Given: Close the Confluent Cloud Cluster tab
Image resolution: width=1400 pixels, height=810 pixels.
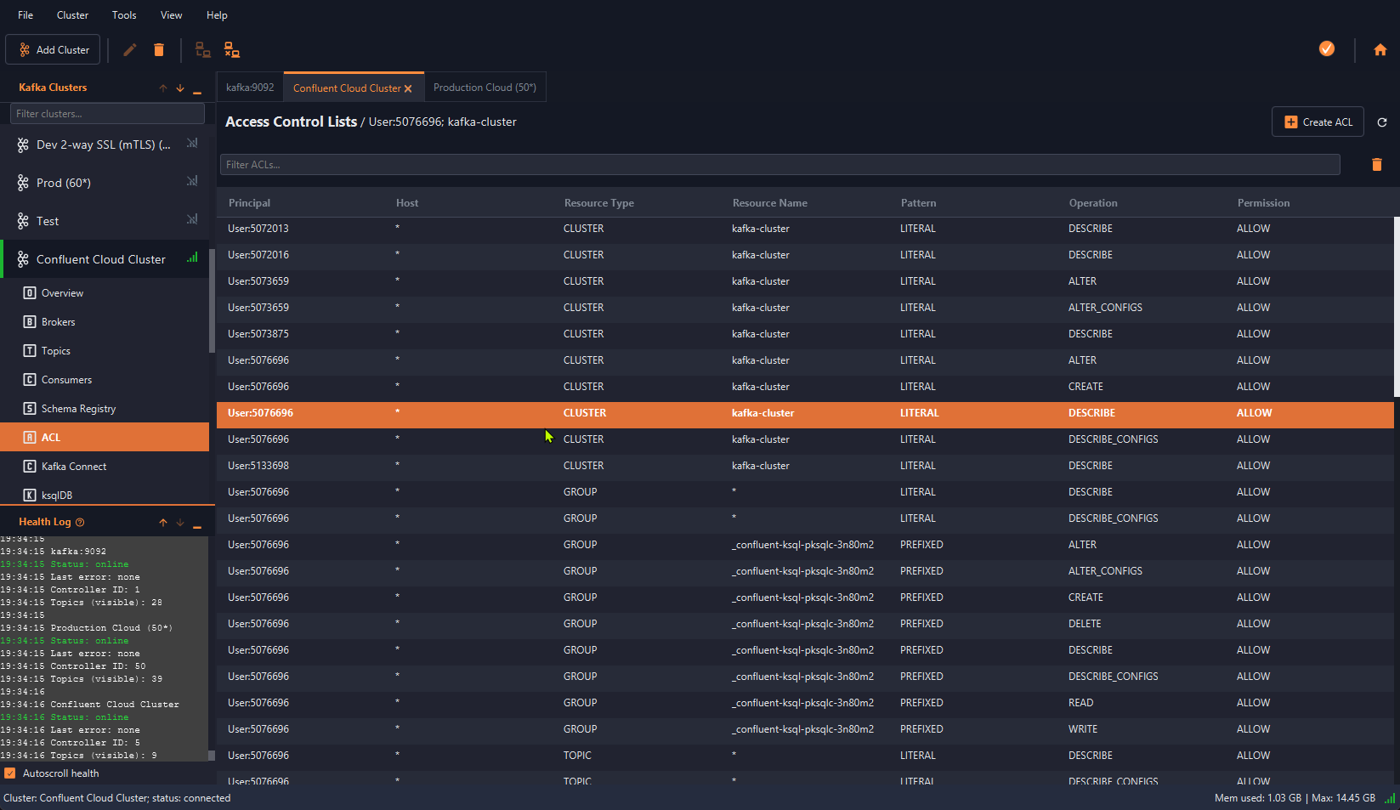Looking at the screenshot, I should click(x=408, y=88).
